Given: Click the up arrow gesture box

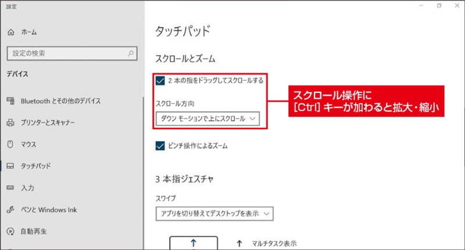Looking at the screenshot, I should [194, 243].
